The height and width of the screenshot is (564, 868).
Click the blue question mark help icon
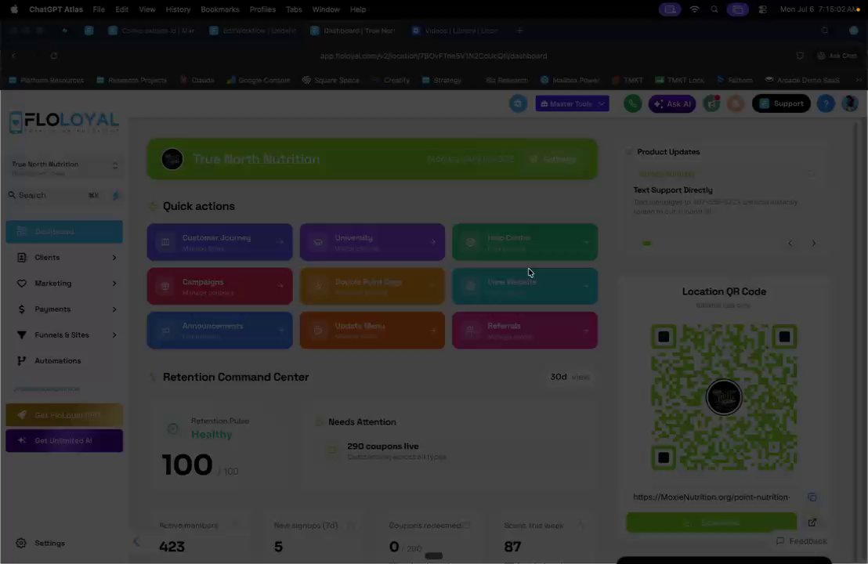pos(826,103)
